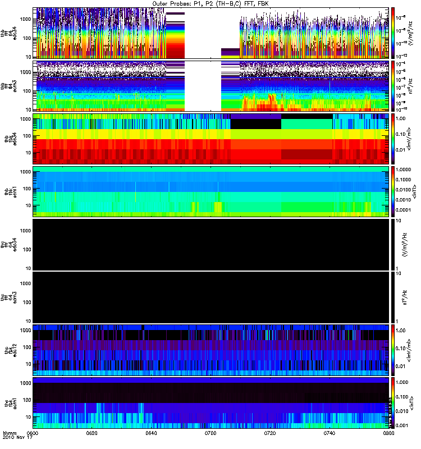The image size is (421, 449).
Task: Click the thb fff 64 scm3 spectrogram panel
Action: [x=211, y=86]
